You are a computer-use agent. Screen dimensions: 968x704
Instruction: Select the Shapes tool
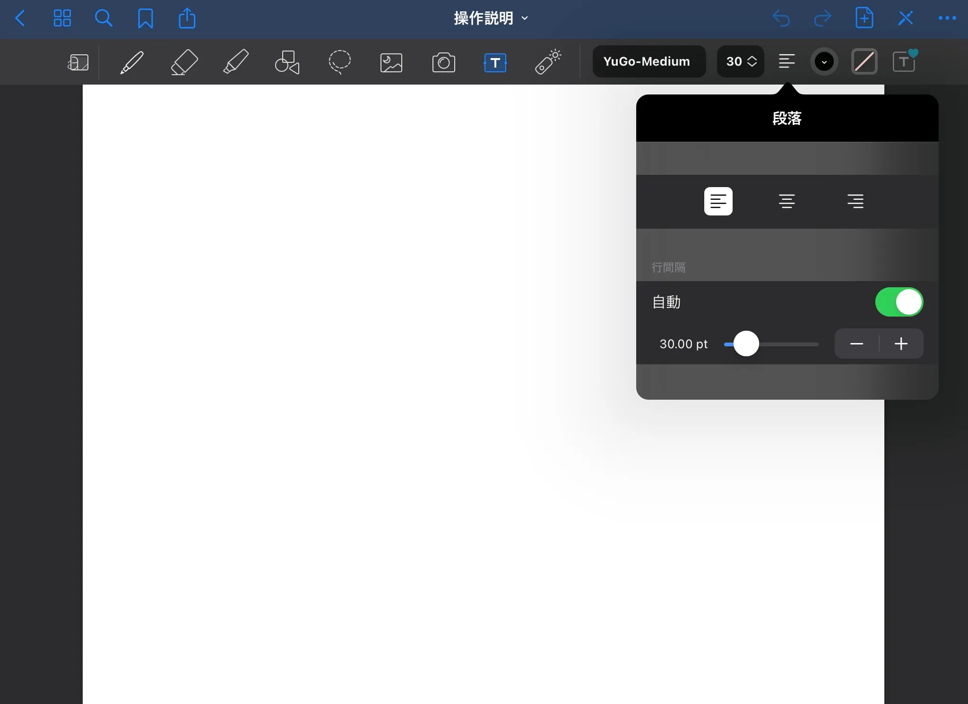click(x=287, y=62)
